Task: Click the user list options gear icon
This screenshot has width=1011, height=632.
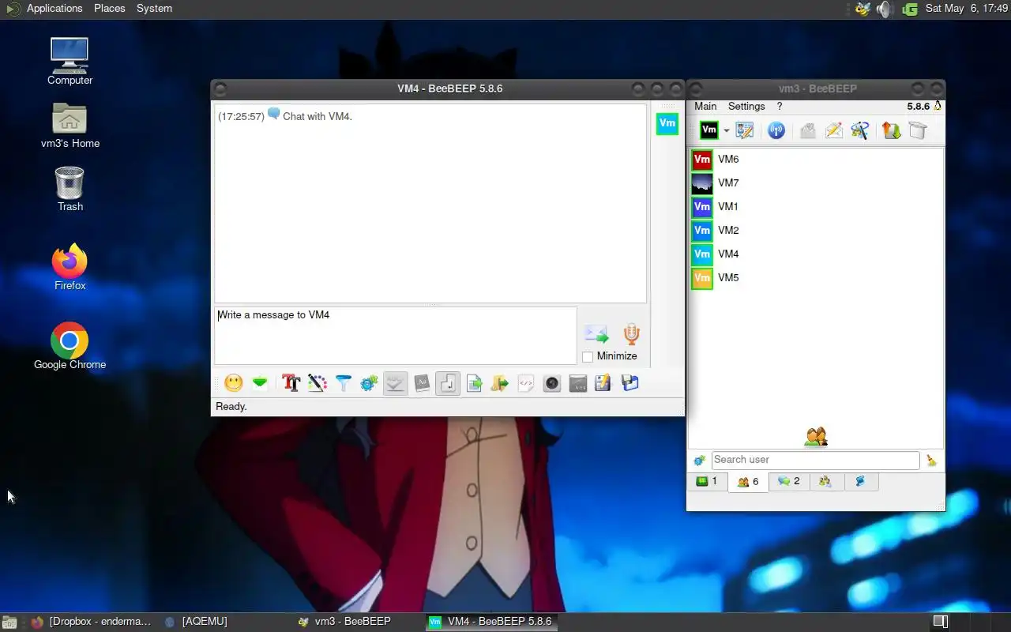Action: pyautogui.click(x=699, y=460)
